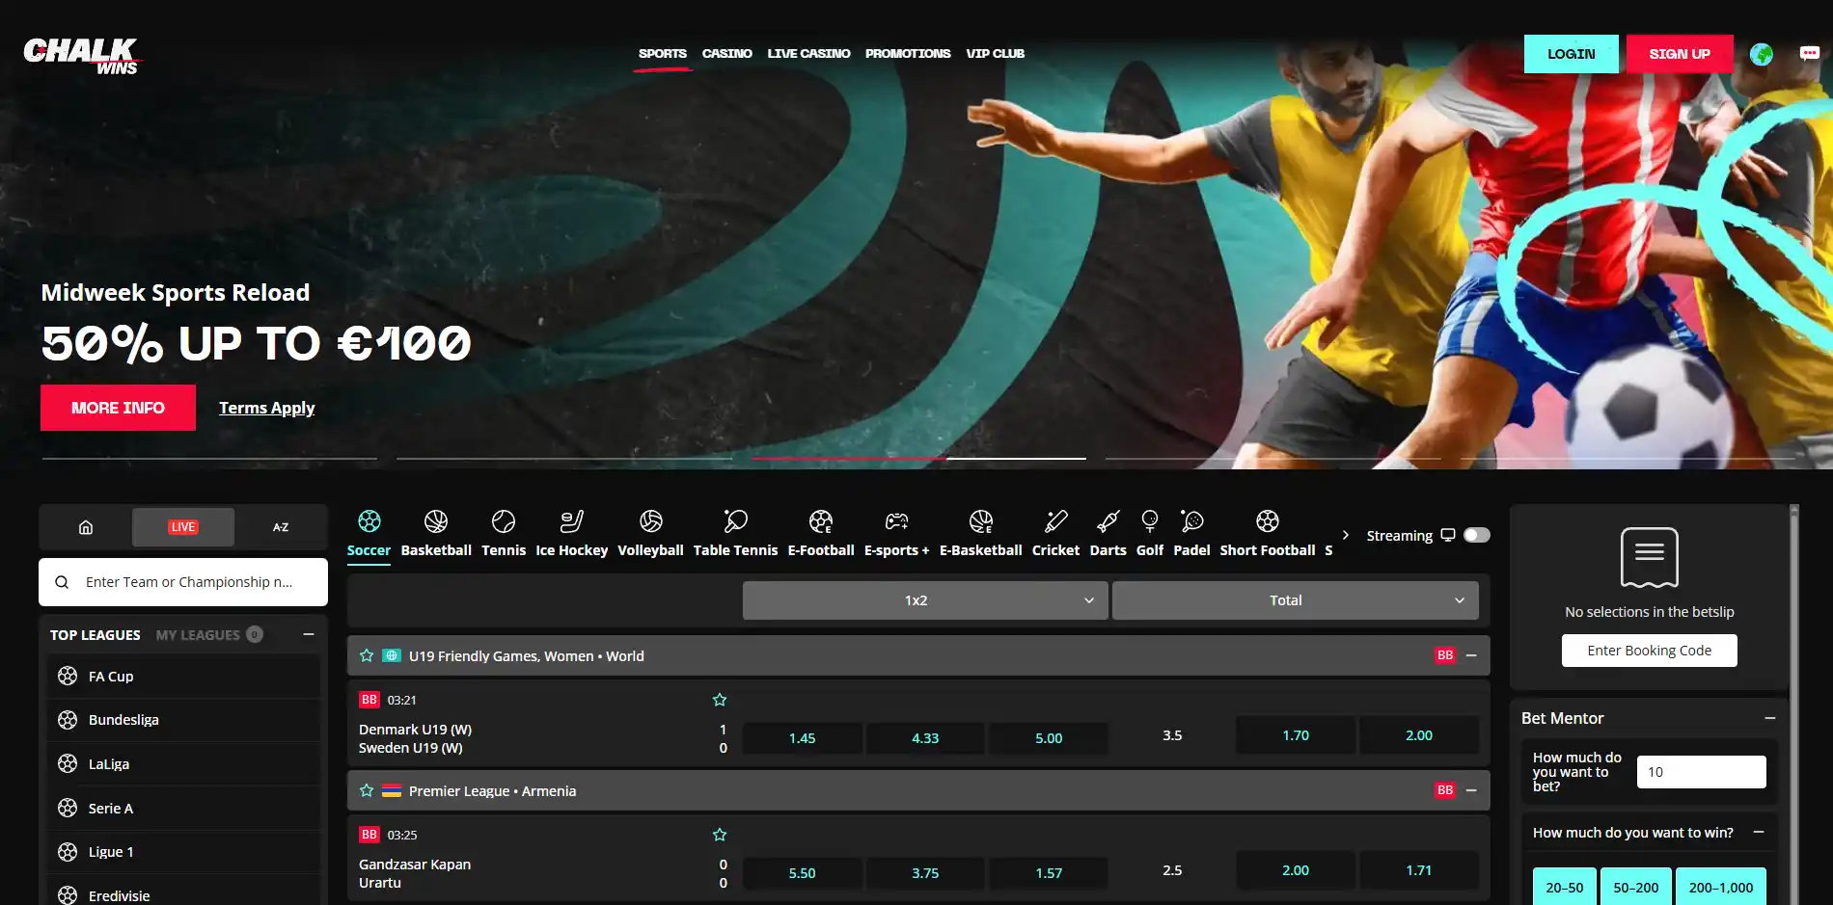Viewport: 1833px width, 905px height.
Task: Go to sportsbook home via house icon
Action: pos(86,527)
